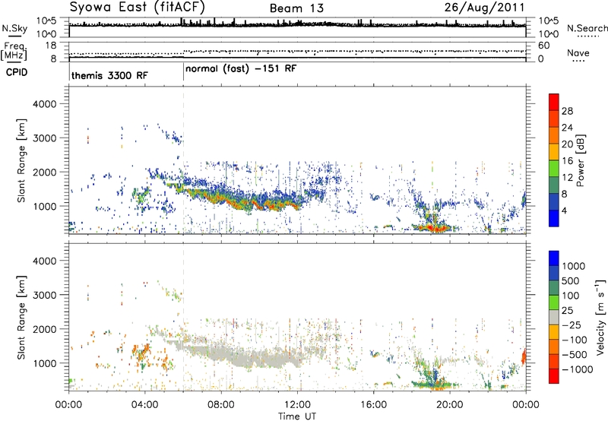
Task: Click the strong red echo near 19:00 in power panel
Action: 433,228
